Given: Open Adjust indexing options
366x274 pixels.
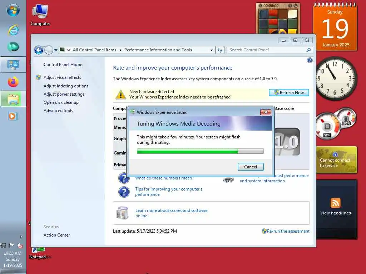Looking at the screenshot, I should 66,86.
